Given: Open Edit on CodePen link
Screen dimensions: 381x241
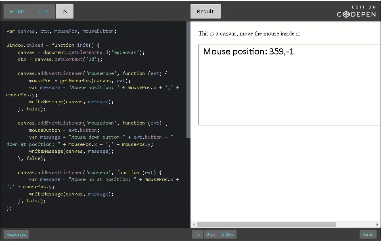Looking at the screenshot, I should 356,12.
